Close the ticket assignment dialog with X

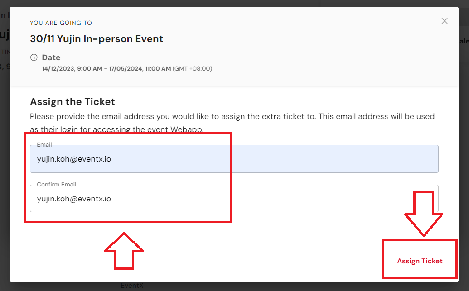(x=445, y=21)
